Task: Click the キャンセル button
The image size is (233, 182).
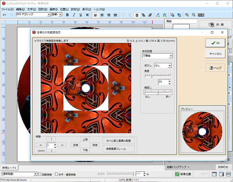Action: 215,54
